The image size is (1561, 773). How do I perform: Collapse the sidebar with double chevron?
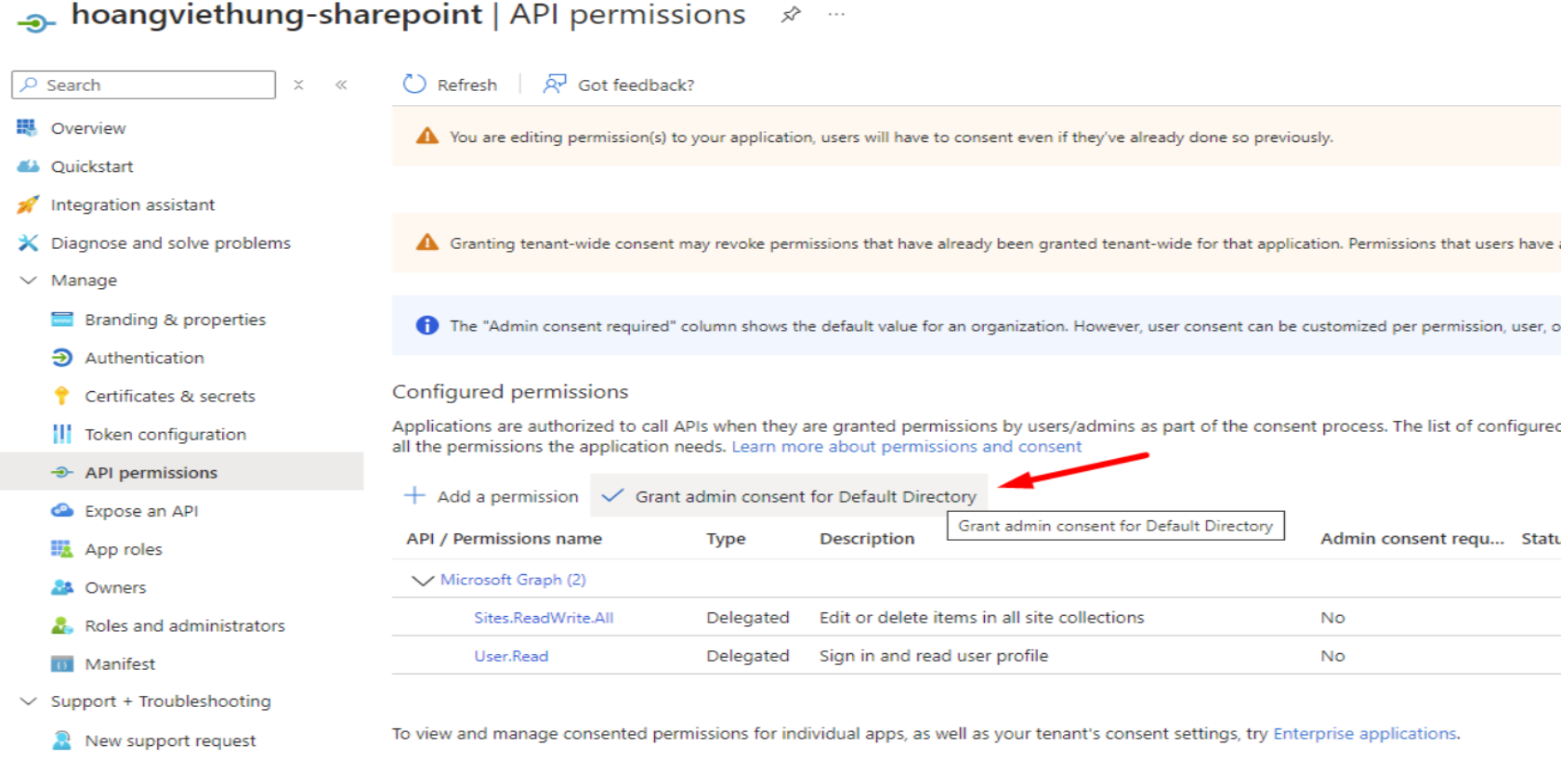[x=341, y=85]
